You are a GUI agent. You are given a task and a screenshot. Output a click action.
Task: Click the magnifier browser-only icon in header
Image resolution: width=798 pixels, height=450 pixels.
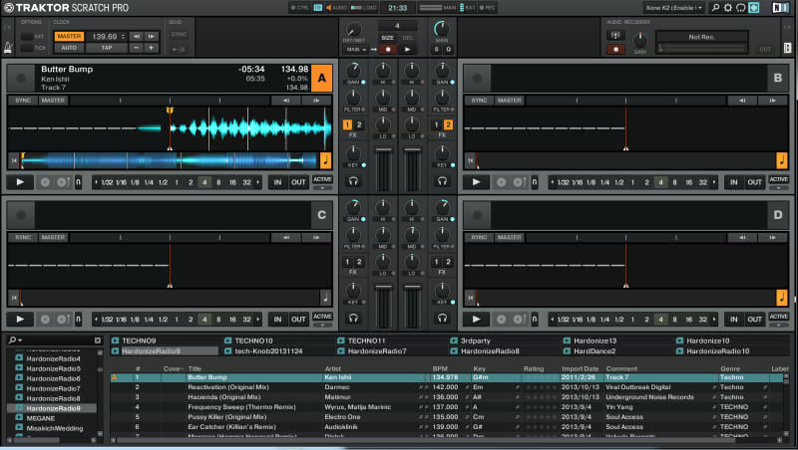pyautogui.click(x=715, y=8)
